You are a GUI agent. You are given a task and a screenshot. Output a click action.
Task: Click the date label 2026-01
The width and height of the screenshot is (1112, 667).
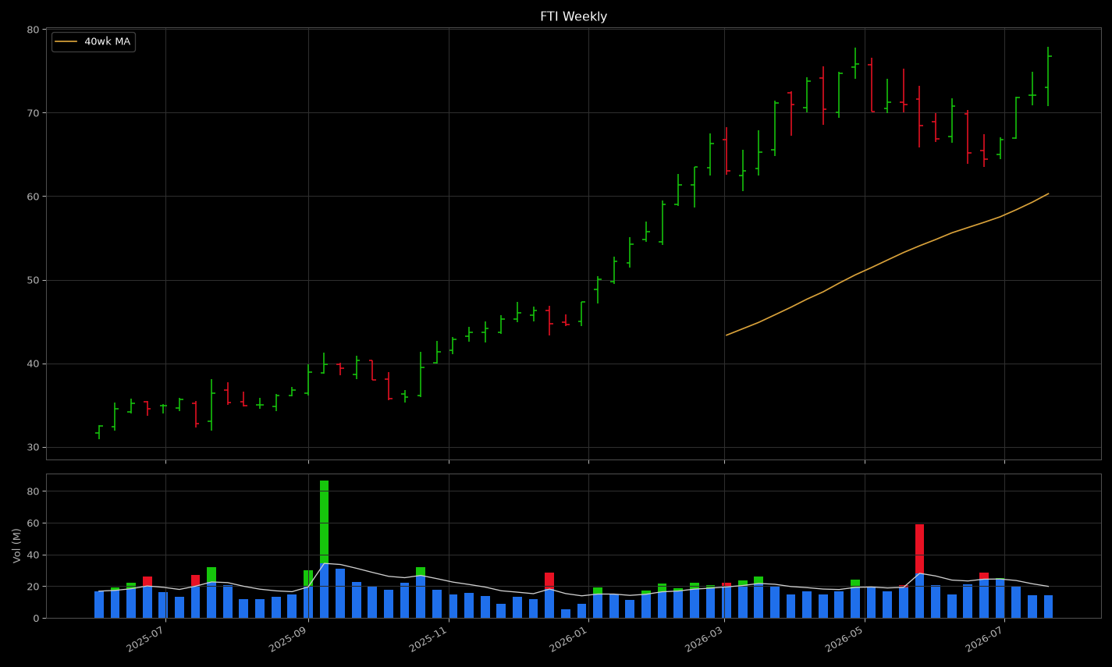coord(570,638)
